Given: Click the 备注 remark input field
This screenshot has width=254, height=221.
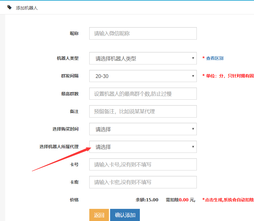Looking at the screenshot, I should pyautogui.click(x=143, y=112).
